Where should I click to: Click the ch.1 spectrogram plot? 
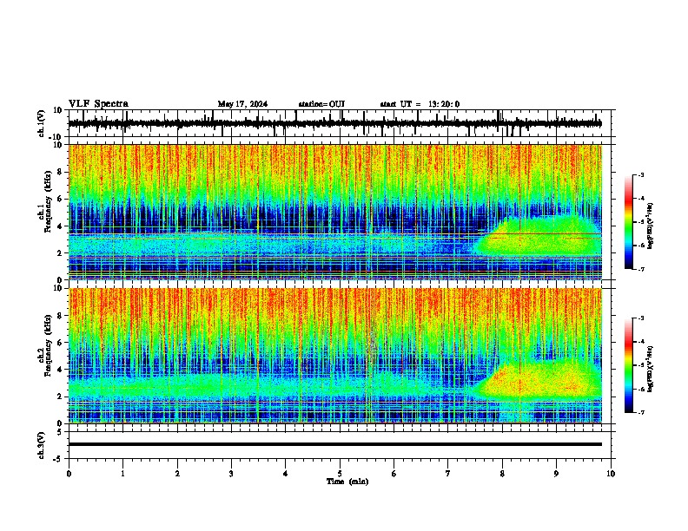pyautogui.click(x=335, y=212)
